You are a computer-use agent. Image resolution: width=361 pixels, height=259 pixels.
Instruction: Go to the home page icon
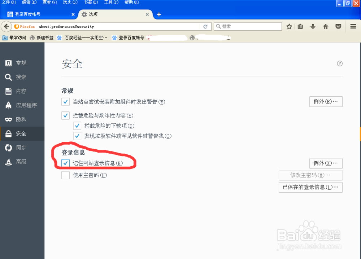(326, 26)
